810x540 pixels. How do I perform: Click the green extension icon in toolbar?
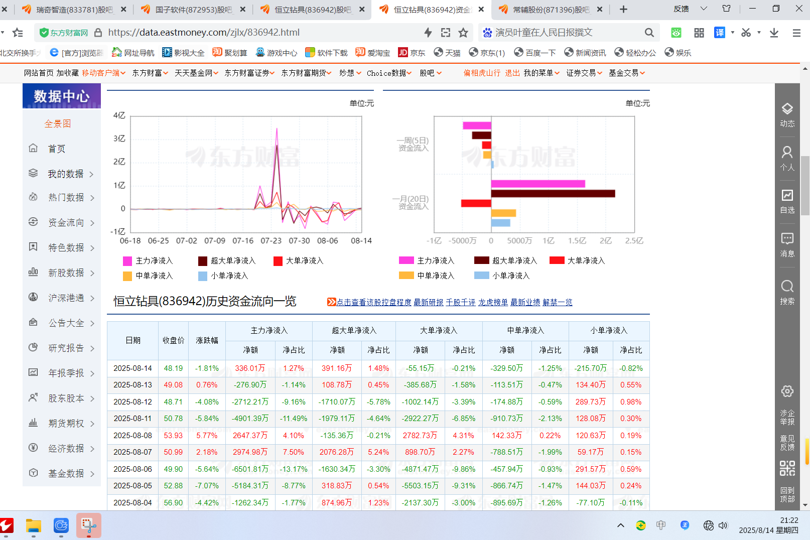pyautogui.click(x=676, y=33)
